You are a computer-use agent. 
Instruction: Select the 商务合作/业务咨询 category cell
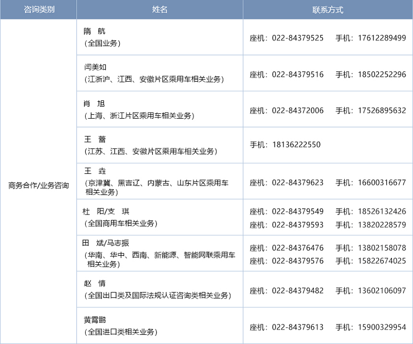(x=38, y=185)
